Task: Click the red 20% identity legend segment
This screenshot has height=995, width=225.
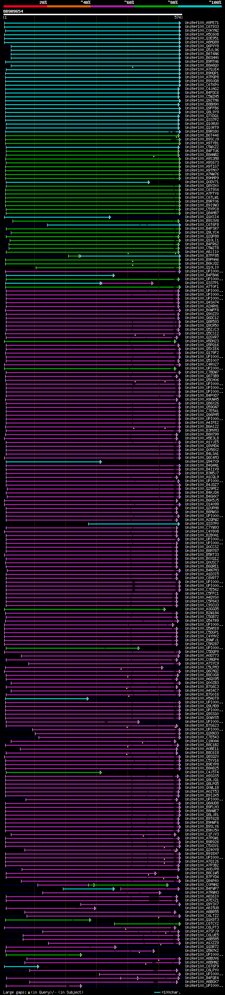Action: [25, 6]
